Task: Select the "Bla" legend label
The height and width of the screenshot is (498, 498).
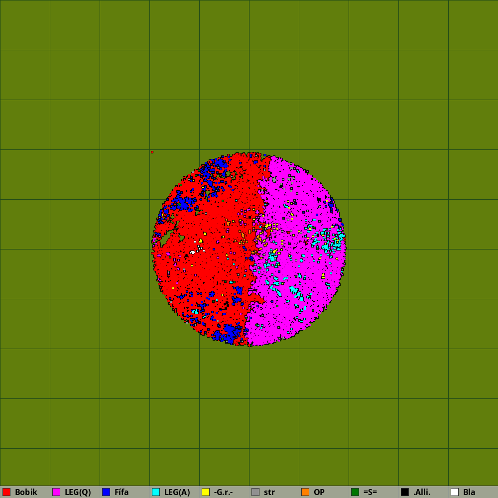Action: point(469,492)
